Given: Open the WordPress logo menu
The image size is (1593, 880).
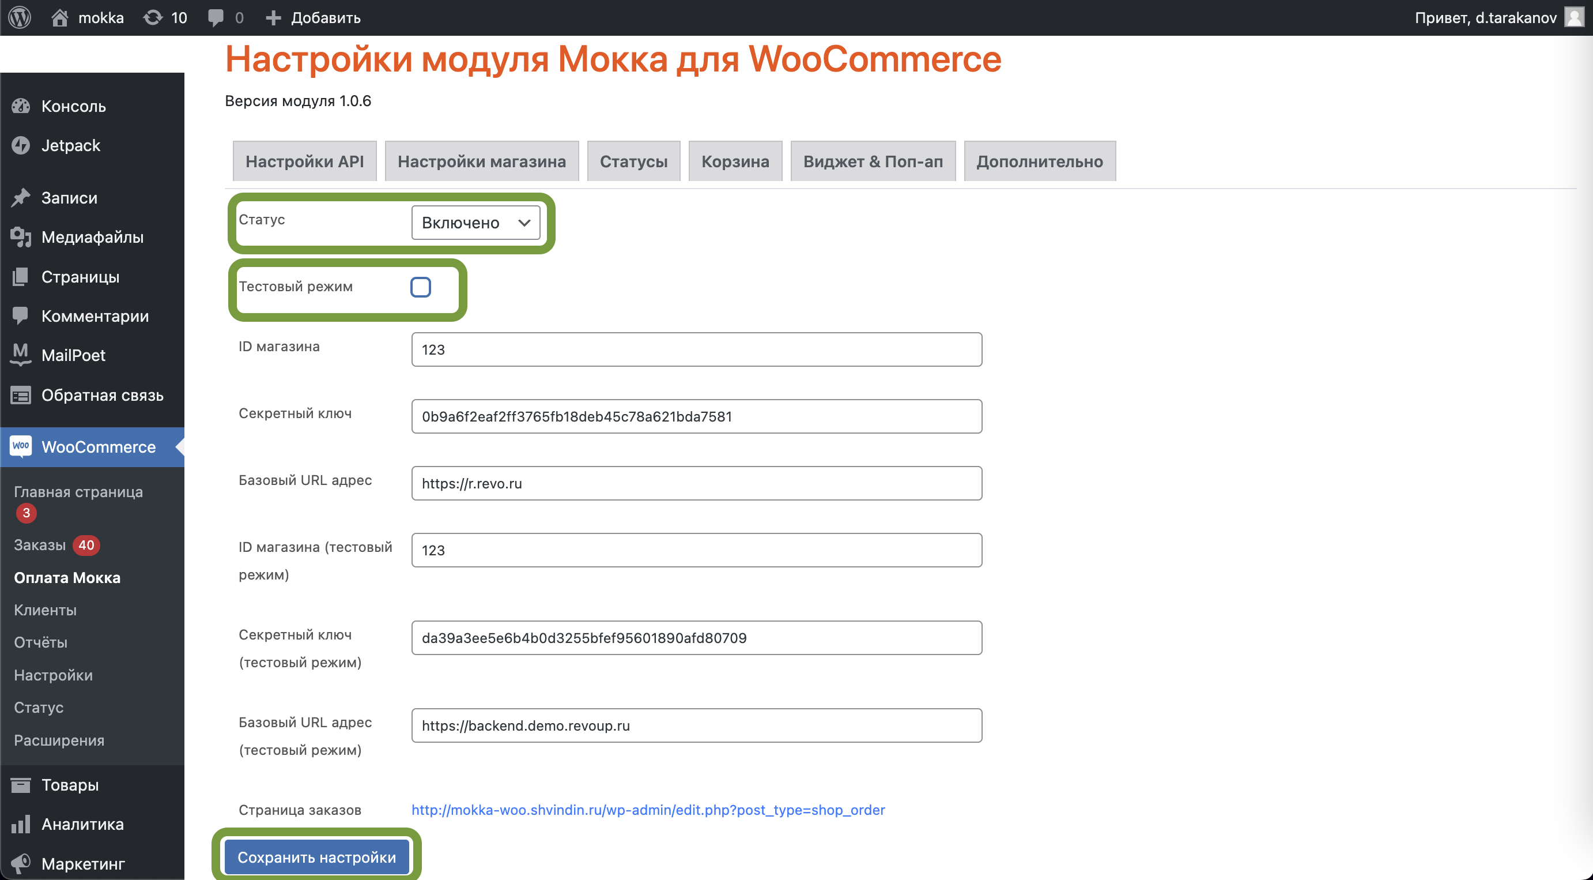Looking at the screenshot, I should pos(20,17).
